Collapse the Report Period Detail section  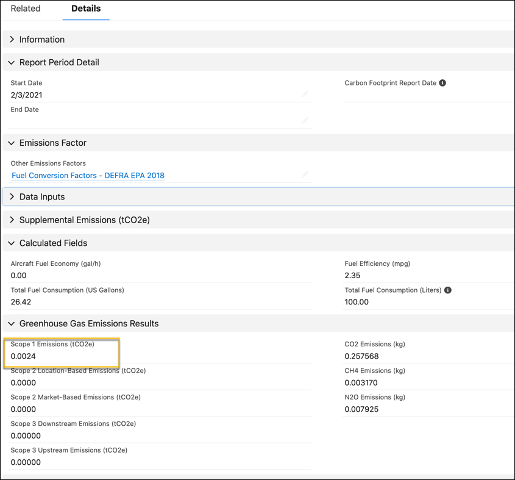(x=258, y=62)
